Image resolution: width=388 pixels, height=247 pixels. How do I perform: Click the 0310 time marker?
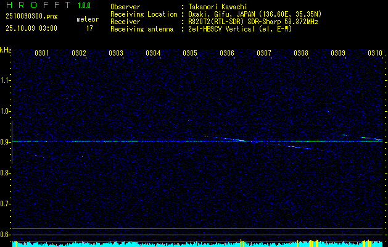[x=375, y=53]
